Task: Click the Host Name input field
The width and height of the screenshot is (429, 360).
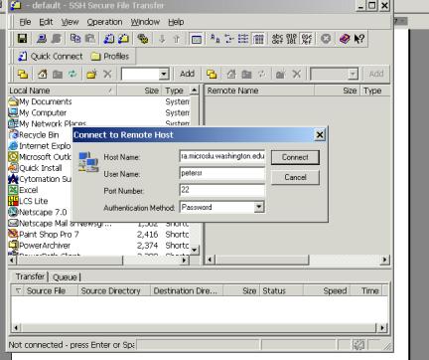Action: click(x=222, y=156)
